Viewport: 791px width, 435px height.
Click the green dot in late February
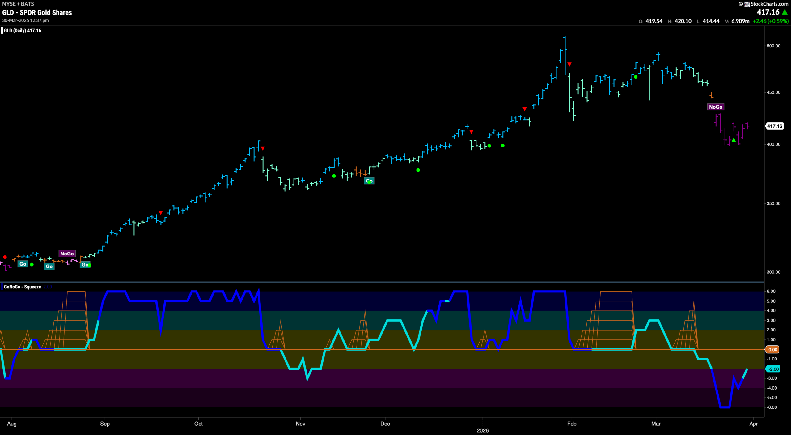click(x=636, y=77)
